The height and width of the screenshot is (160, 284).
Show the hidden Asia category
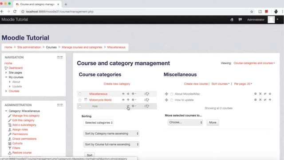click(x=128, y=106)
